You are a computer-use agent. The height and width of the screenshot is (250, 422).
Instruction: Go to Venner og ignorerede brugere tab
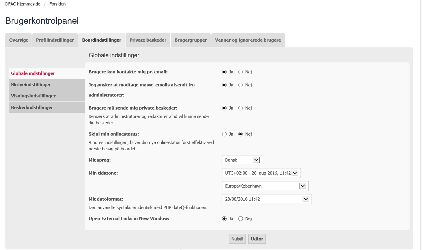[x=248, y=40]
